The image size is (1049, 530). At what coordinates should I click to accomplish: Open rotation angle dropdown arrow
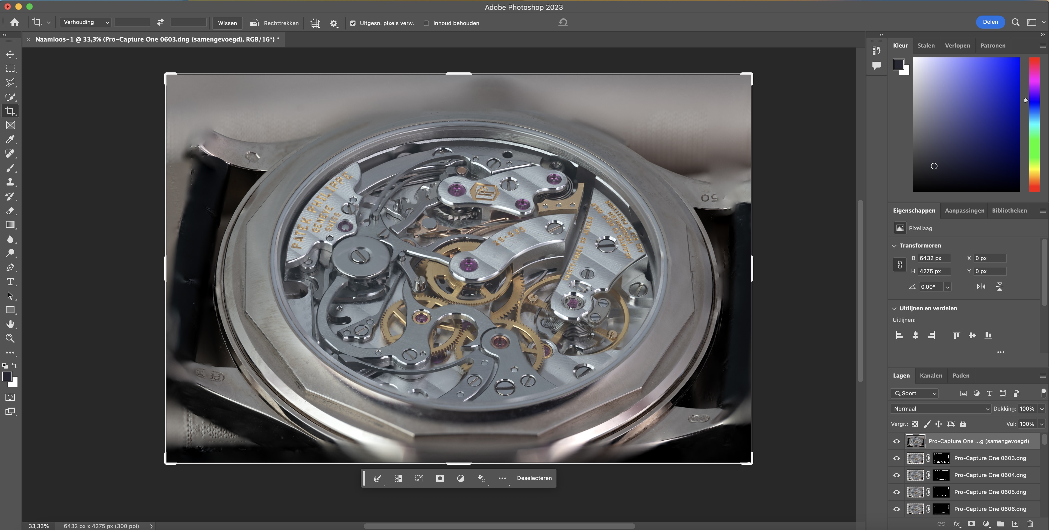tap(948, 287)
